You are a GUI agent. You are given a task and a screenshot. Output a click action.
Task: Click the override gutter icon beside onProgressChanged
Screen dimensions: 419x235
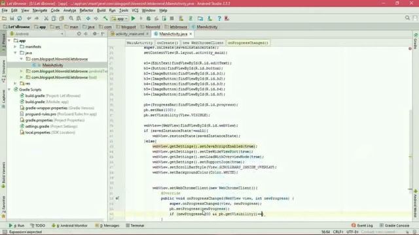click(x=117, y=198)
